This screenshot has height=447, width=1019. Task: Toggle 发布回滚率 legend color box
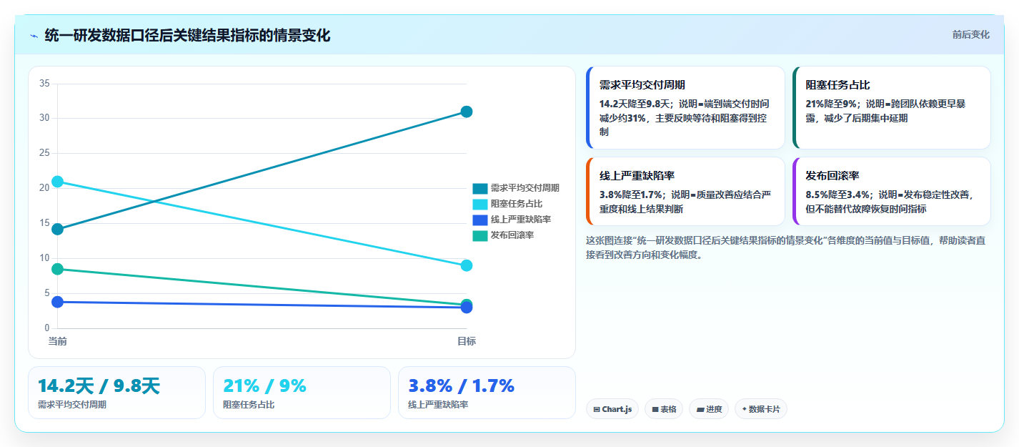(479, 235)
